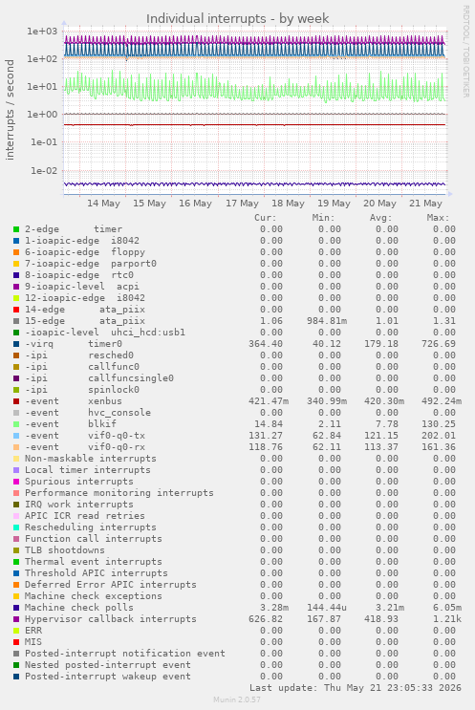Click the Last update timestamp text
Viewport: 475px width, 710px height.
coord(355,688)
